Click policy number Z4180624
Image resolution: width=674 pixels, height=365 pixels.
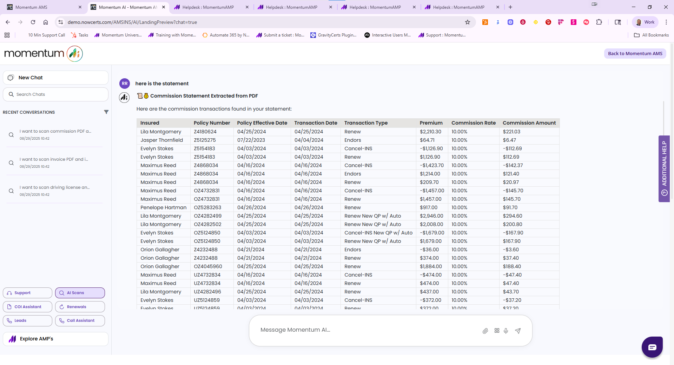[x=205, y=132]
